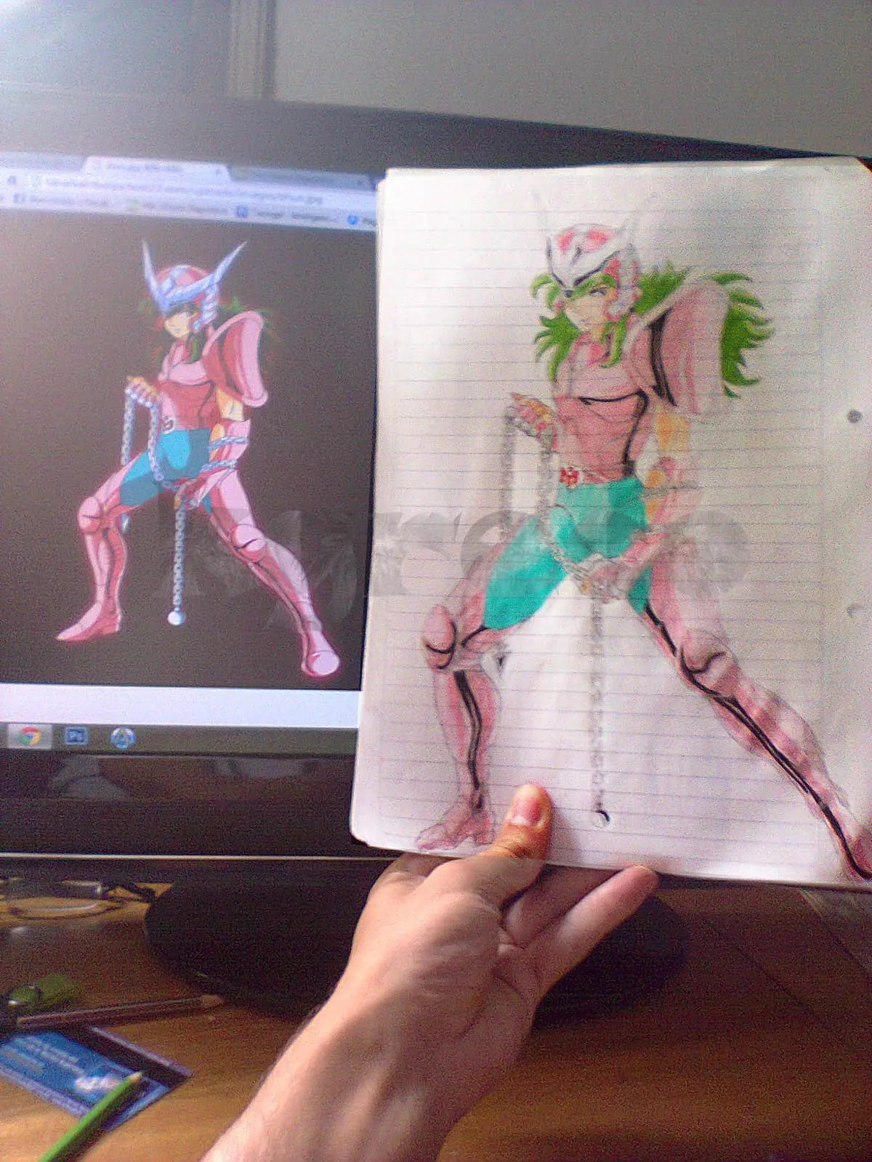Open the round blue taskbar app icon
This screenshot has width=872, height=1162.
point(123,738)
